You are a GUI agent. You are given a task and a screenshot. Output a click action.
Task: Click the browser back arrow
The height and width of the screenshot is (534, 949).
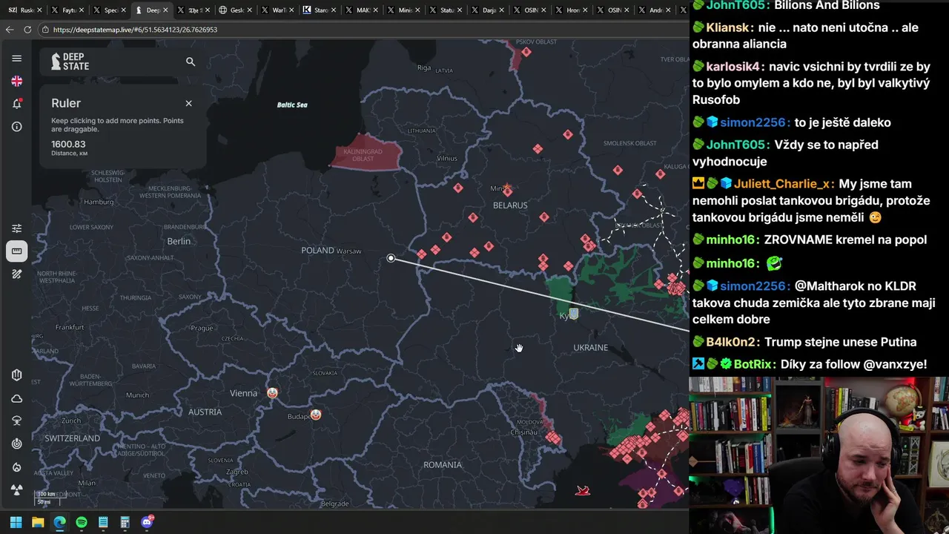10,30
